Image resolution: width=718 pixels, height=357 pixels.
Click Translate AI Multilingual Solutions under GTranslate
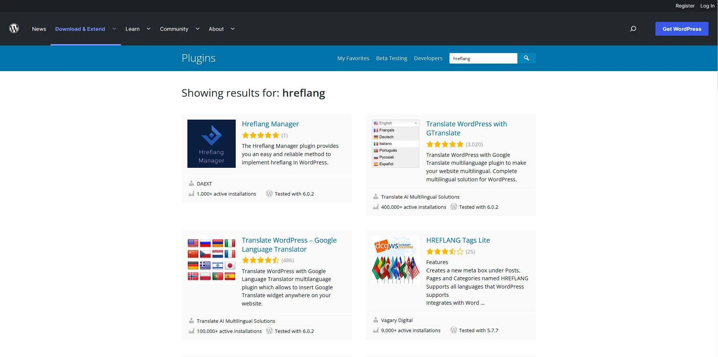point(420,197)
